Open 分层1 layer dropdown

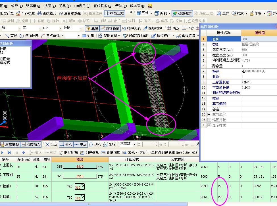pyautogui.click(x=81, y=28)
